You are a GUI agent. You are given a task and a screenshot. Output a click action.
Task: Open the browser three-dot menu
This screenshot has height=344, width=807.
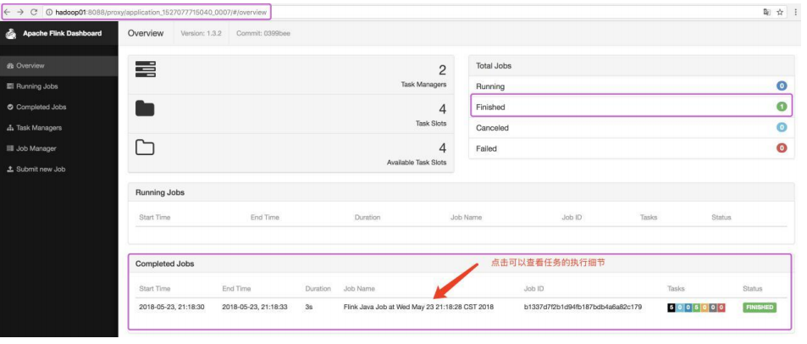coord(796,12)
